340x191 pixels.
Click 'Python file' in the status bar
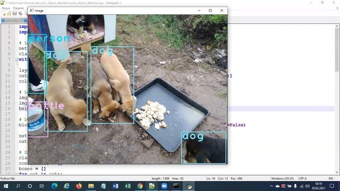(7, 178)
